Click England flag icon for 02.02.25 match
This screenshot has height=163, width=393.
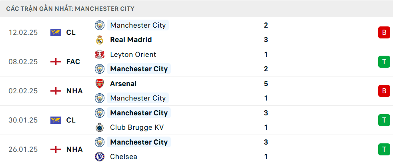coord(56,91)
